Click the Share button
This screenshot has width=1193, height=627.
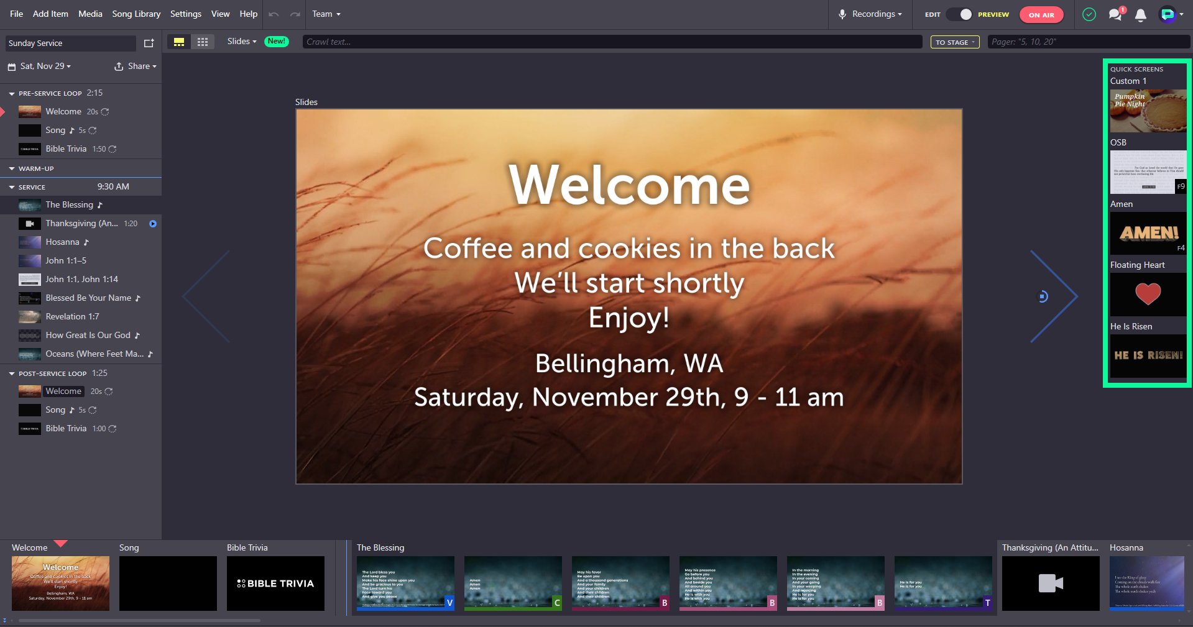[136, 66]
